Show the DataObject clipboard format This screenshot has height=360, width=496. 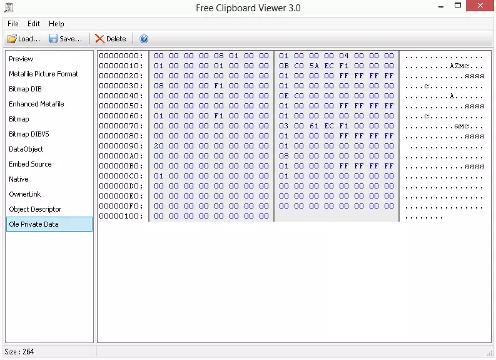49,149
